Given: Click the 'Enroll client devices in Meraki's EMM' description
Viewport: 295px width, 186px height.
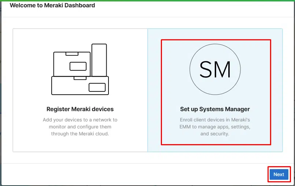Looking at the screenshot, I should (215, 127).
